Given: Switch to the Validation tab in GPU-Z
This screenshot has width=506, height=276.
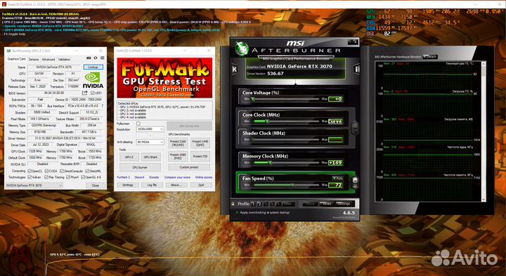Looking at the screenshot, I should pos(64,59).
